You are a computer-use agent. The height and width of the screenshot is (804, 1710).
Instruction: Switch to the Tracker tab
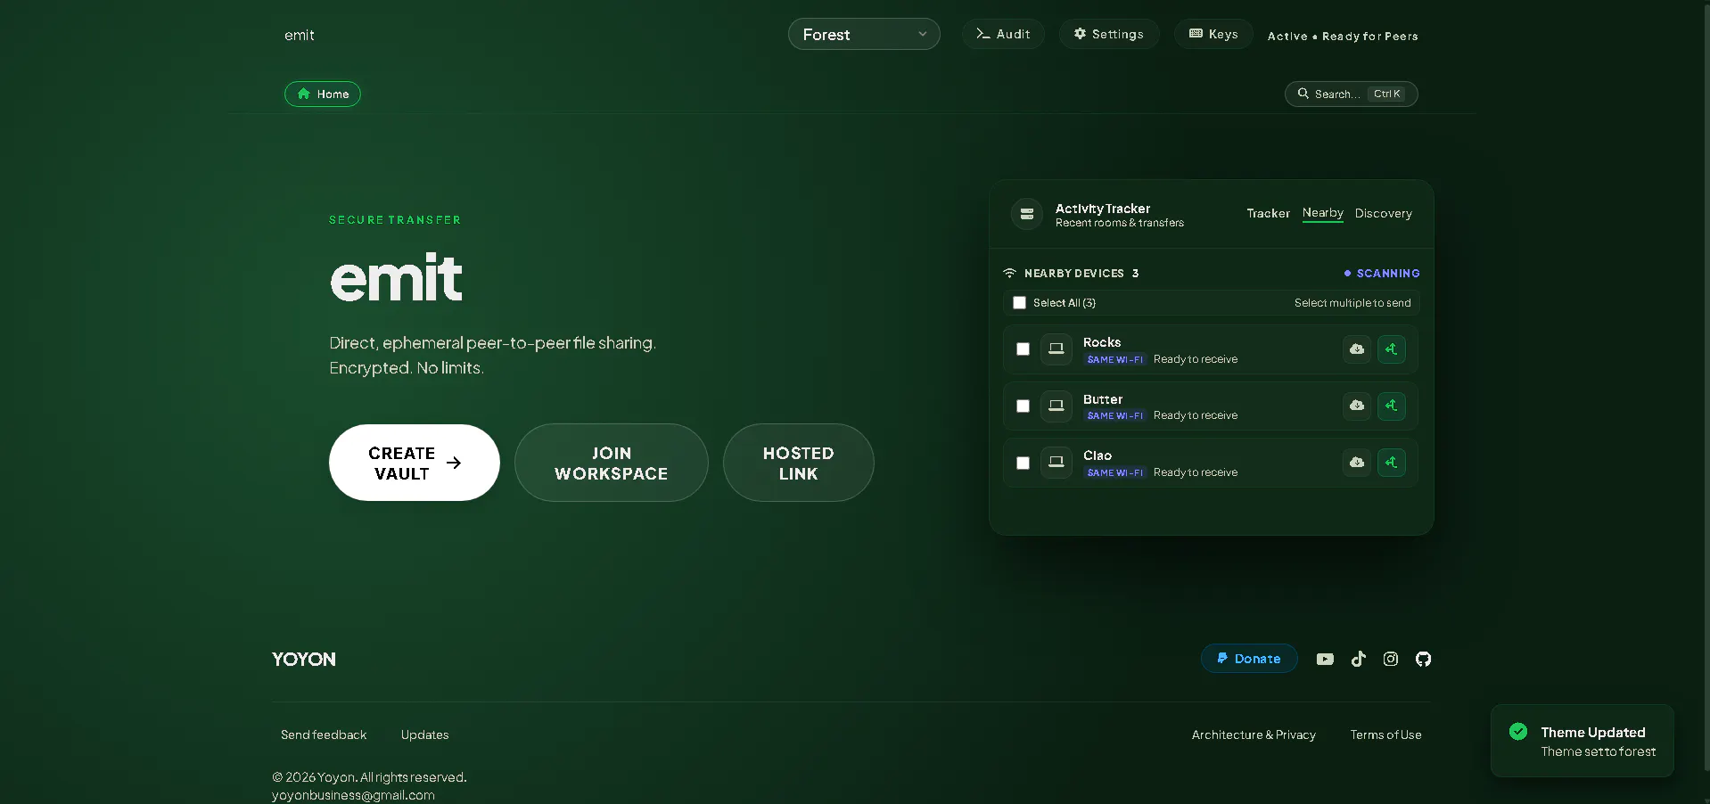tap(1268, 214)
